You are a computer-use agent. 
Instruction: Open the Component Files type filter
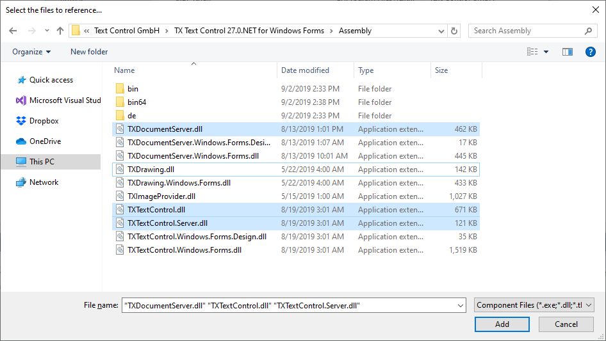pyautogui.click(x=534, y=305)
